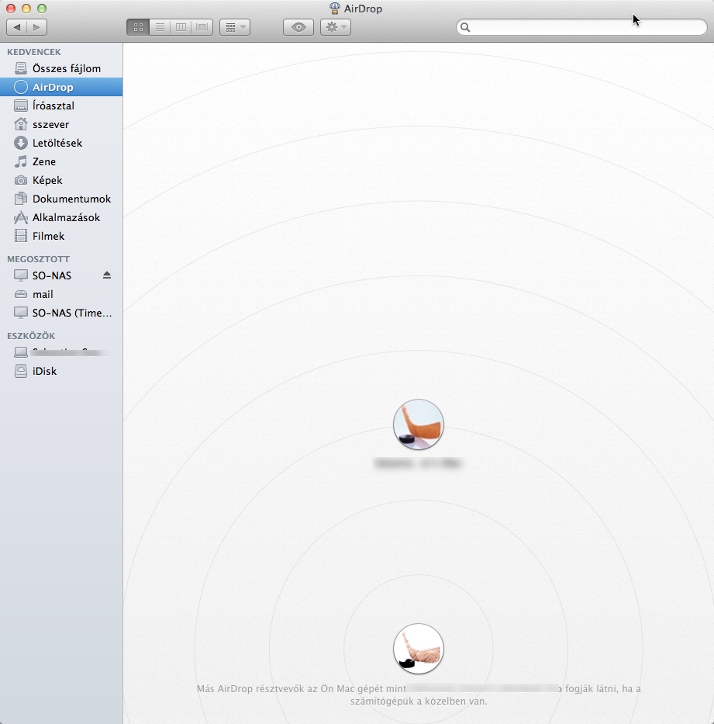
Task: Open the Képek folder
Action: click(61, 180)
